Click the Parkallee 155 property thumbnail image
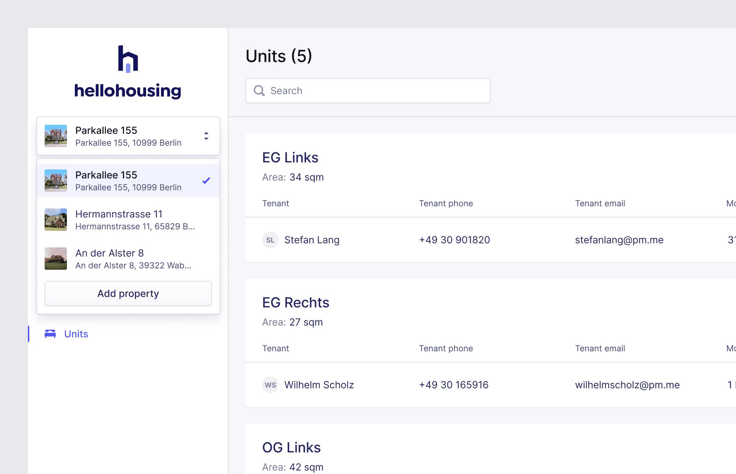This screenshot has width=736, height=474. pyautogui.click(x=56, y=136)
